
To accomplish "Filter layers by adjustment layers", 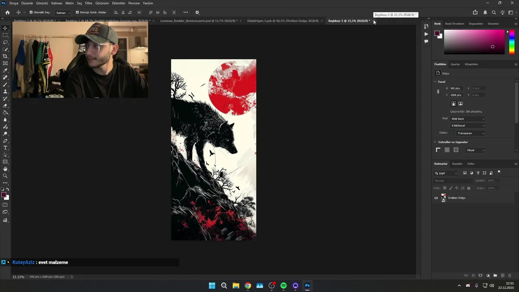I will coord(472,173).
